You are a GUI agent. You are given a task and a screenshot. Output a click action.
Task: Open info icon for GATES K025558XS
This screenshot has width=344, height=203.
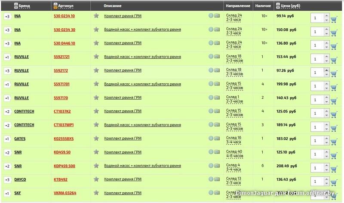tap(211, 138)
